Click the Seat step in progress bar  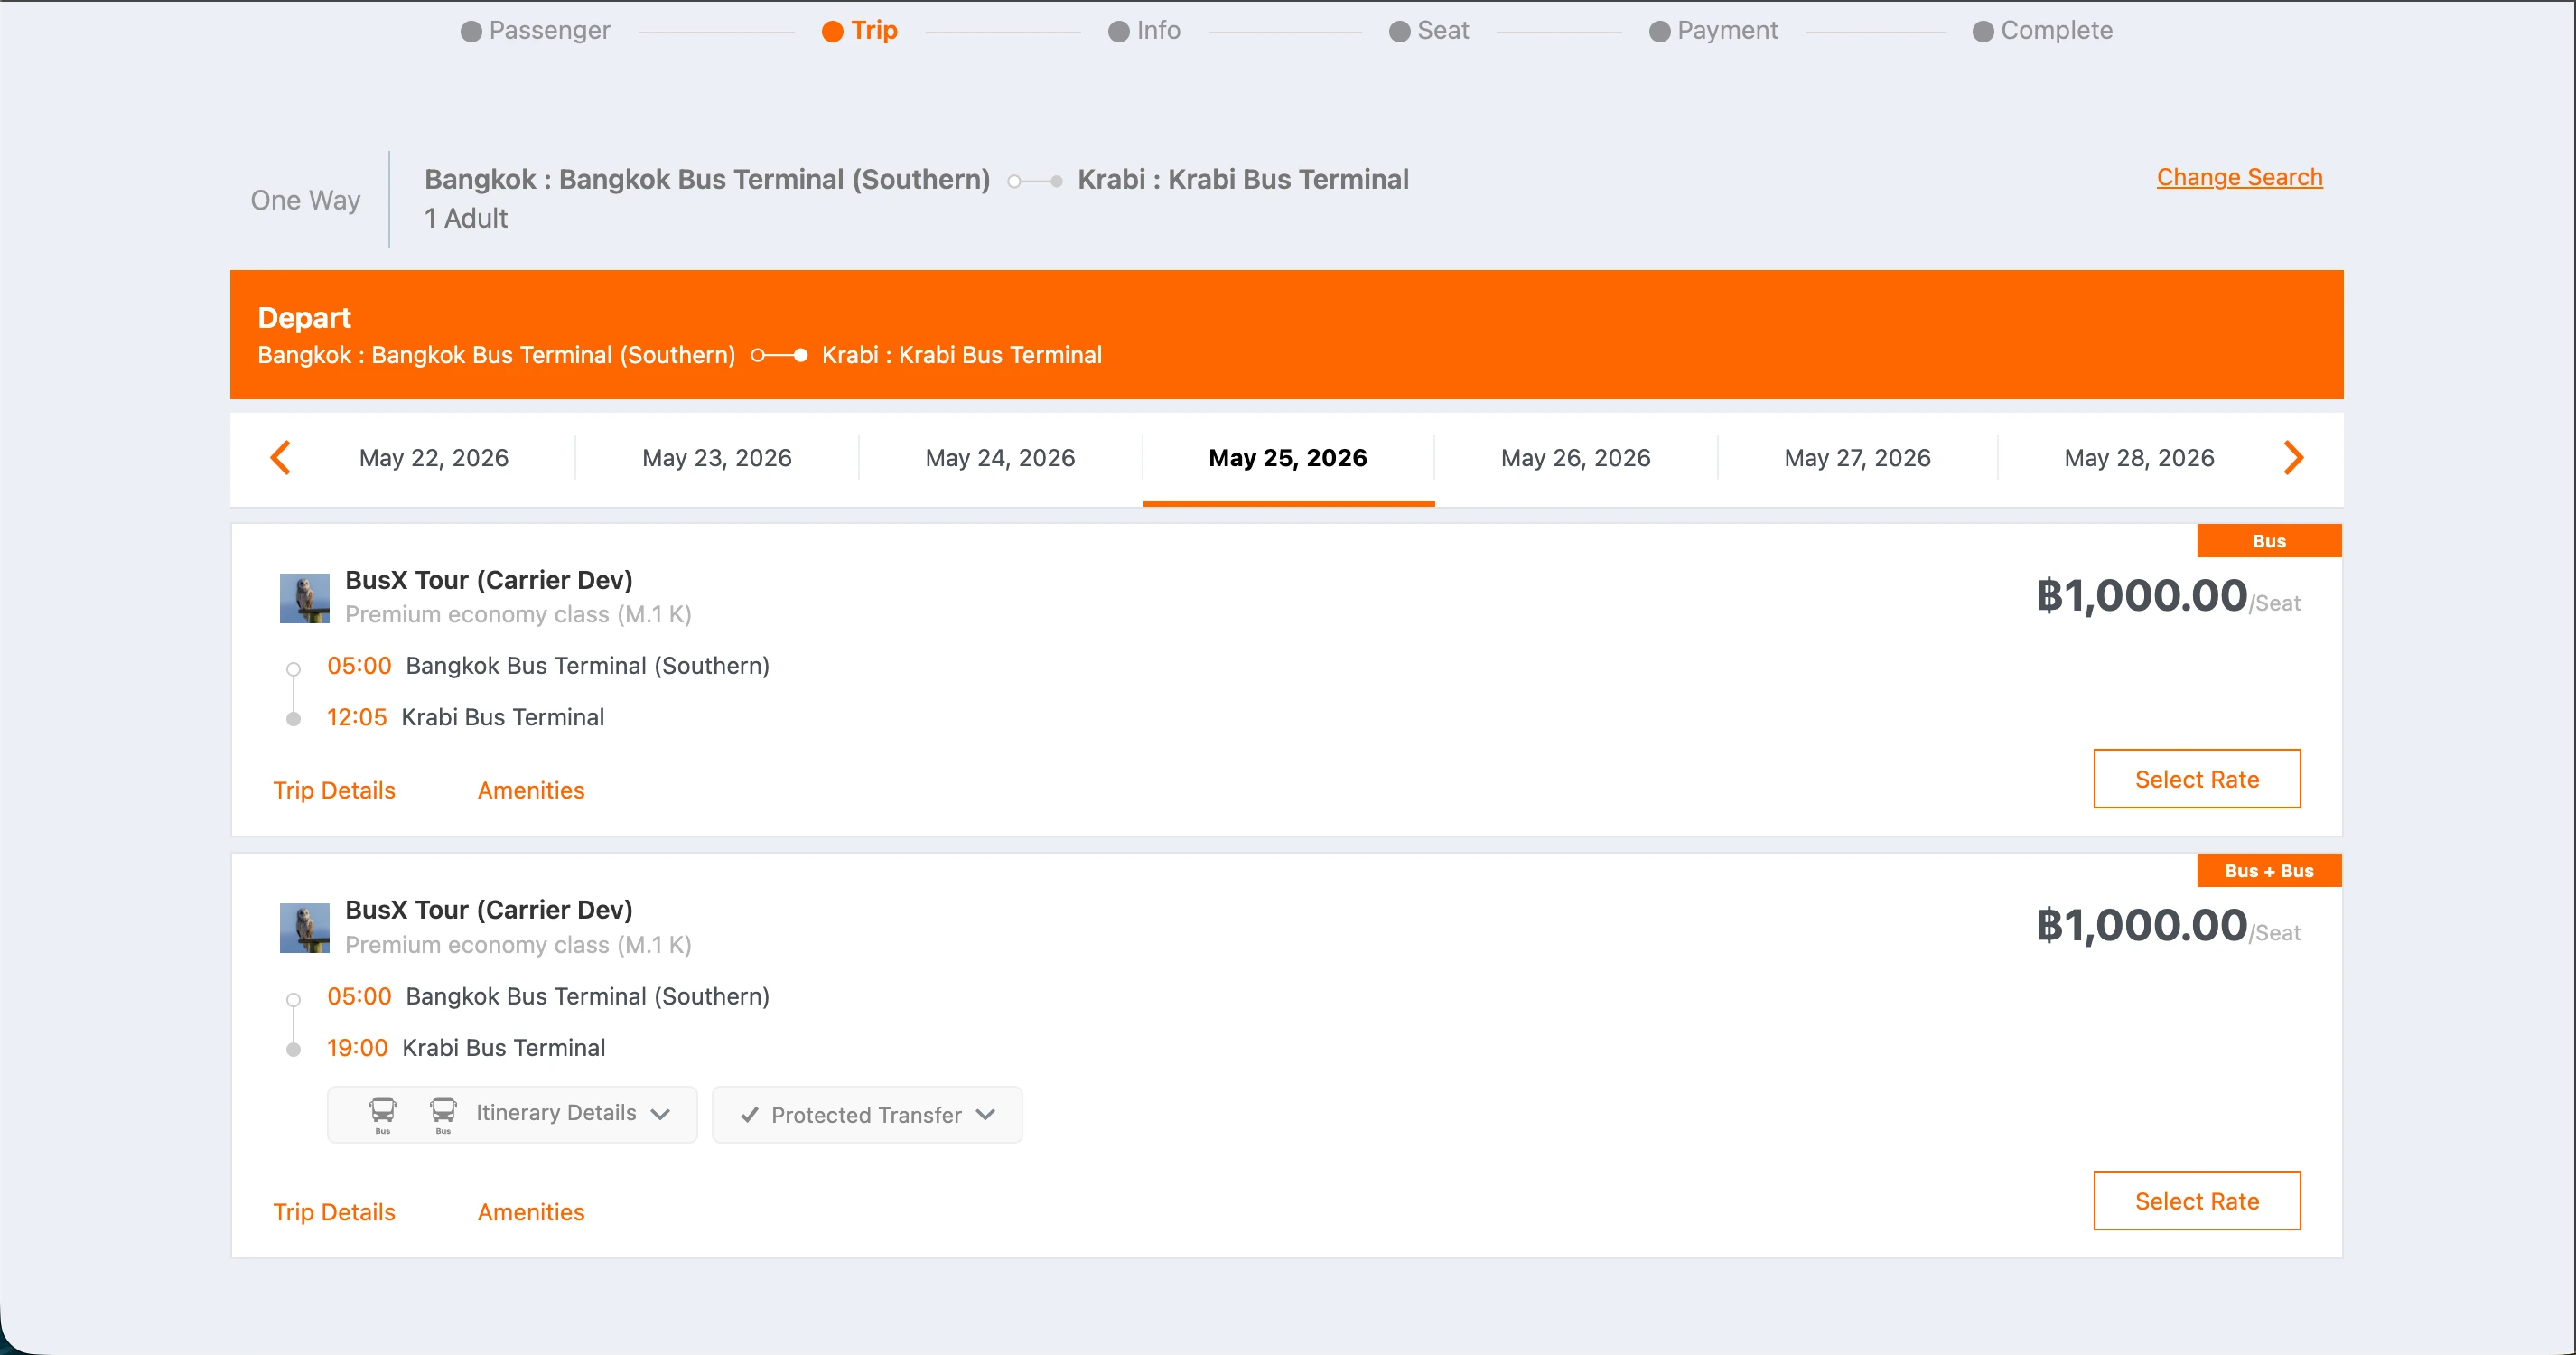tap(1429, 31)
